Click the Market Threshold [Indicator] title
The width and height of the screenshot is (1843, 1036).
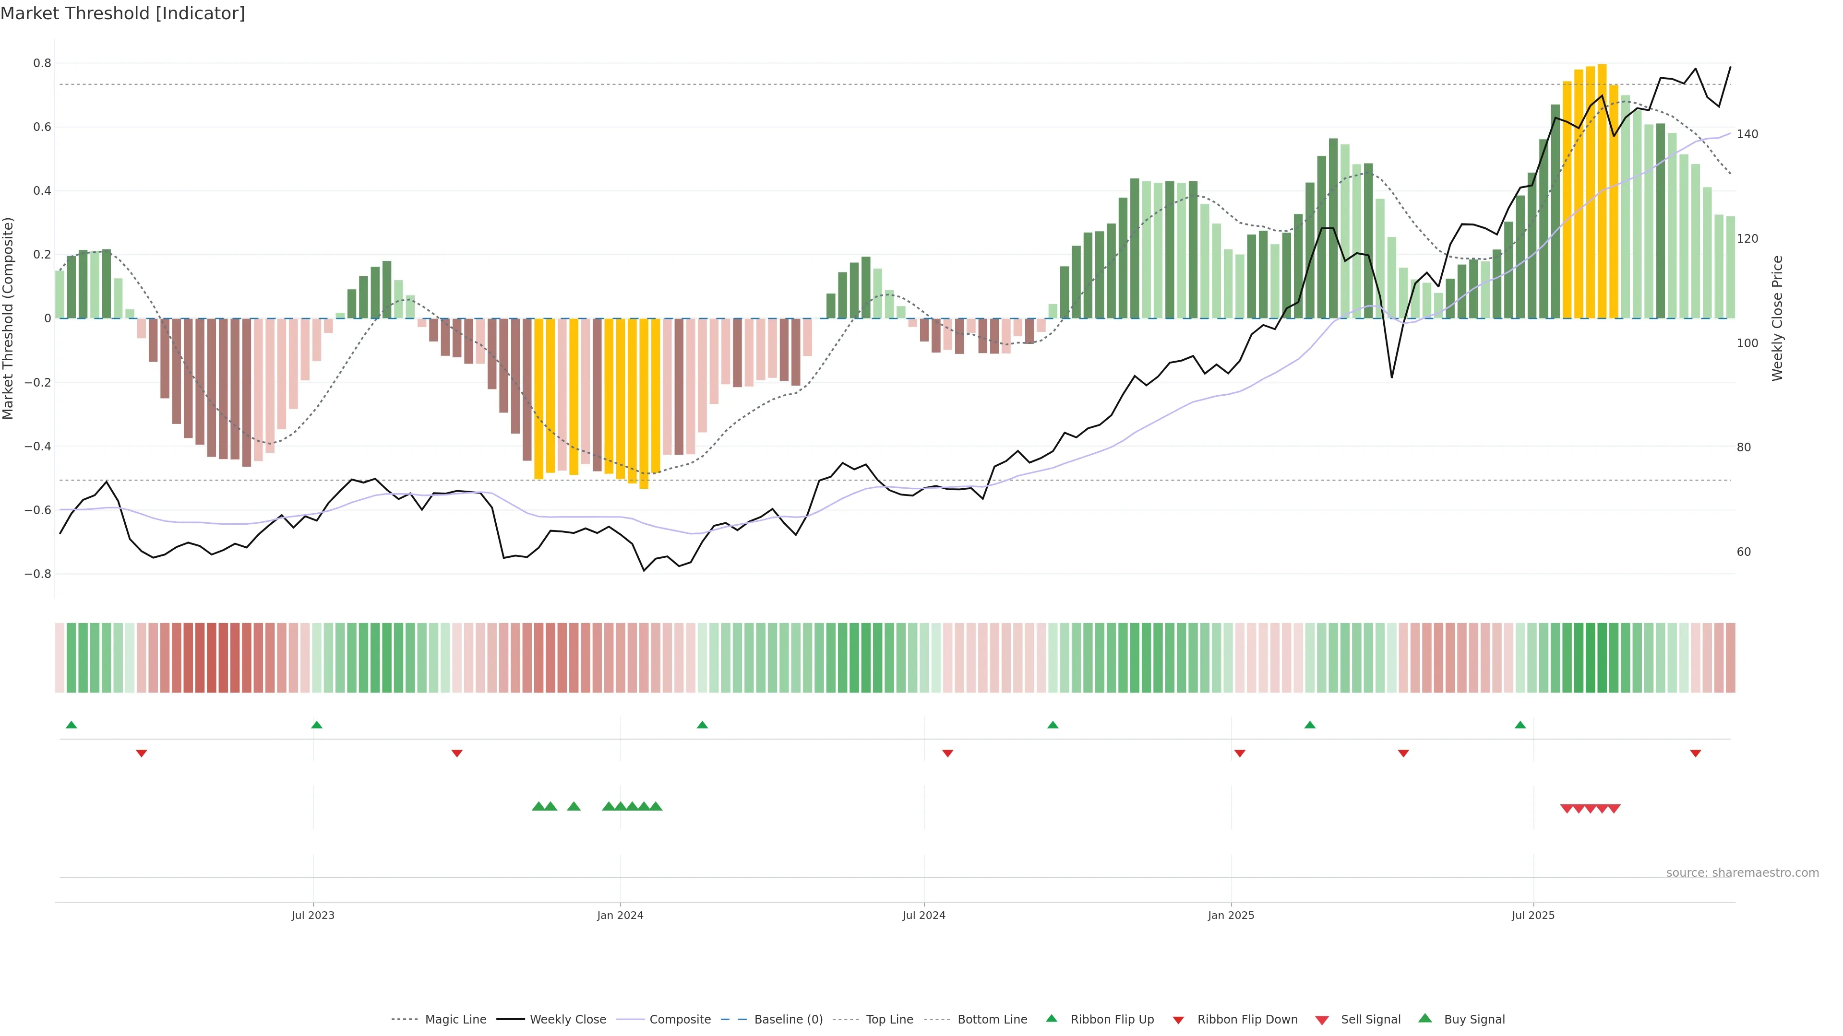(122, 13)
